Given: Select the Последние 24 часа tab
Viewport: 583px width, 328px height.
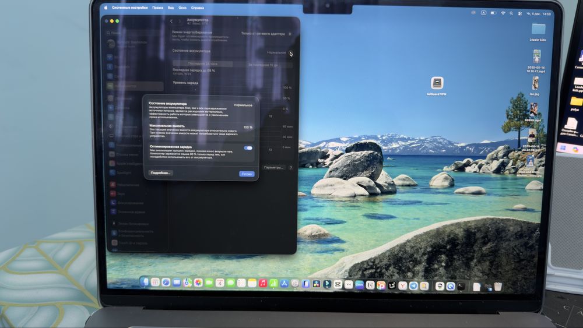Looking at the screenshot, I should point(203,64).
